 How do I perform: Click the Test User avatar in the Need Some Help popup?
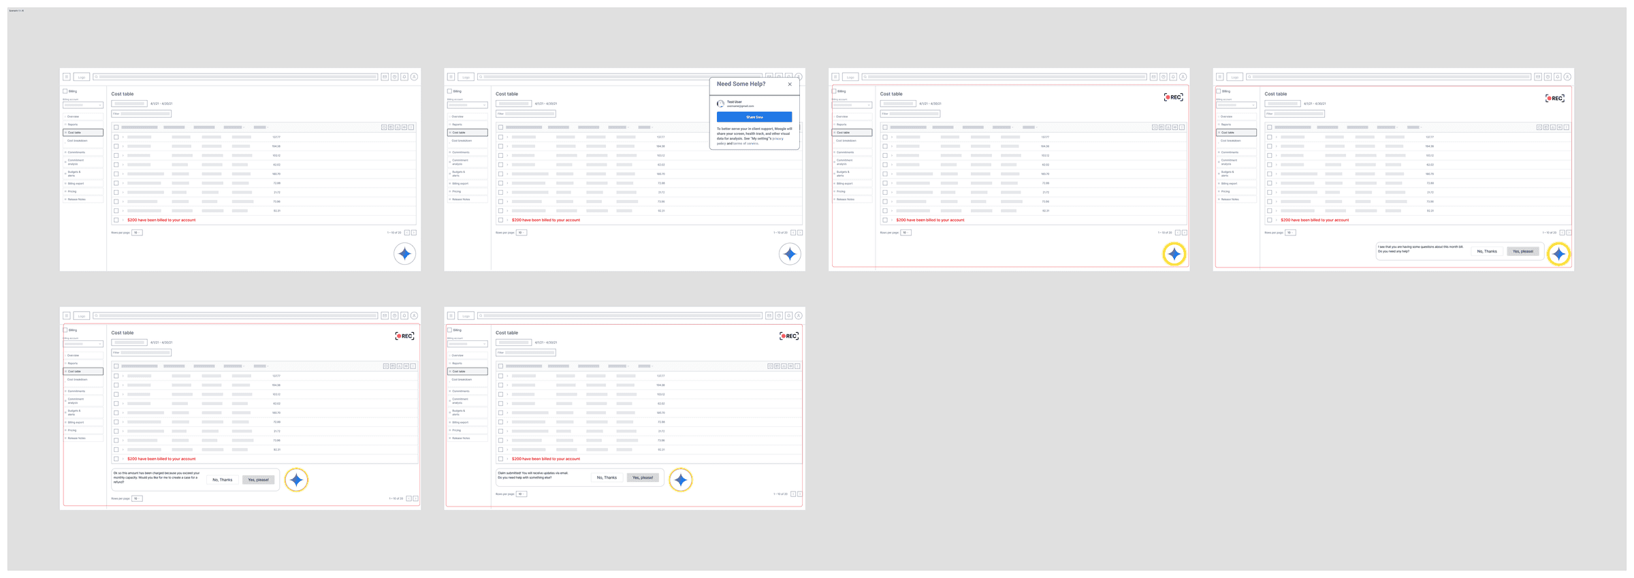pyautogui.click(x=720, y=104)
